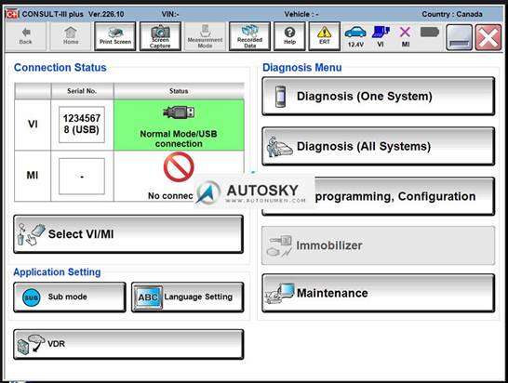Click the key icon on Immobilizer

[x=279, y=246]
